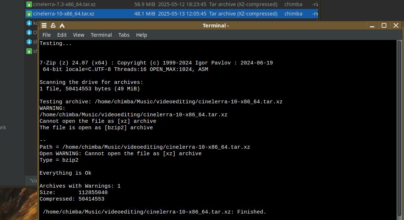This screenshot has height=220, width=404.
Task: Open the File menu in Terminal
Action: (x=46, y=35)
